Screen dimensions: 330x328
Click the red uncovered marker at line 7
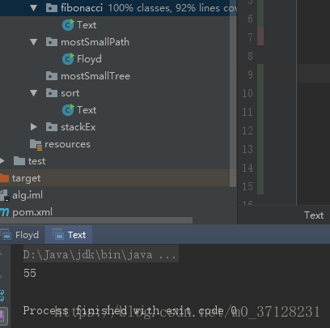coord(260,36)
